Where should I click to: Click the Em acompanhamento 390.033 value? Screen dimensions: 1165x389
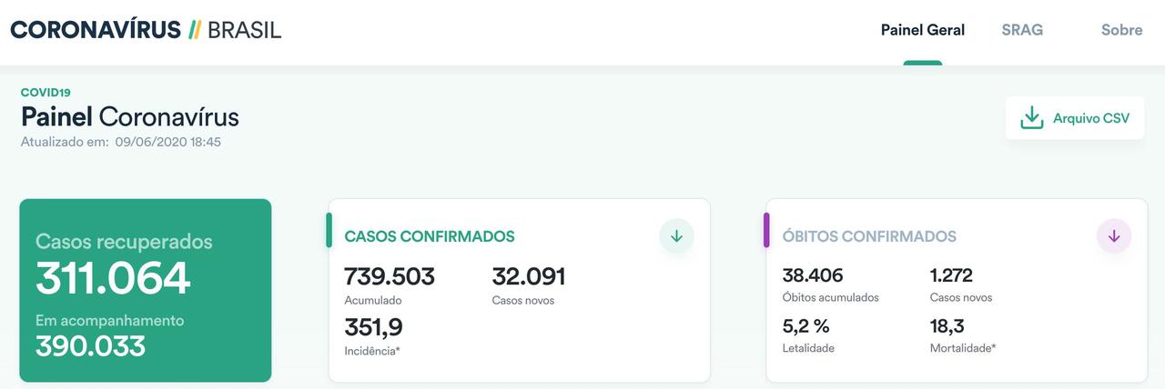click(x=90, y=345)
